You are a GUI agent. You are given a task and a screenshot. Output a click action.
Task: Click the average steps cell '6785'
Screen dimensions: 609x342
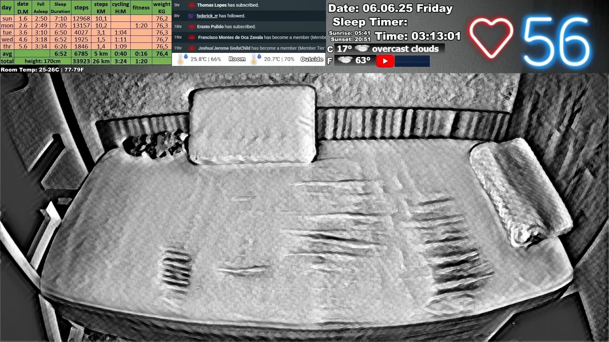pyautogui.click(x=81, y=54)
